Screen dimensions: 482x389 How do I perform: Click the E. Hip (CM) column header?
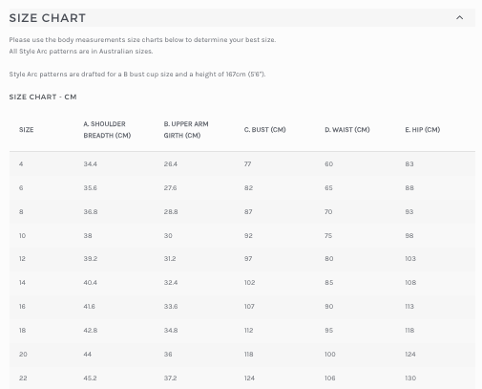423,130
